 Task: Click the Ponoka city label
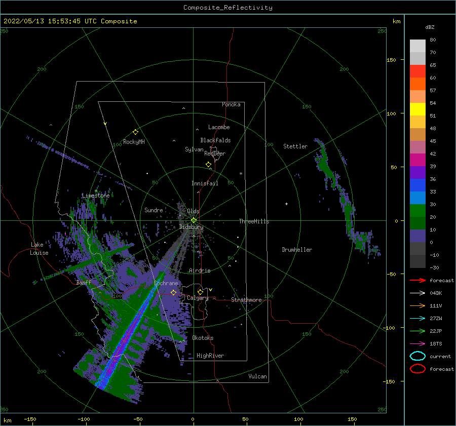pyautogui.click(x=231, y=104)
